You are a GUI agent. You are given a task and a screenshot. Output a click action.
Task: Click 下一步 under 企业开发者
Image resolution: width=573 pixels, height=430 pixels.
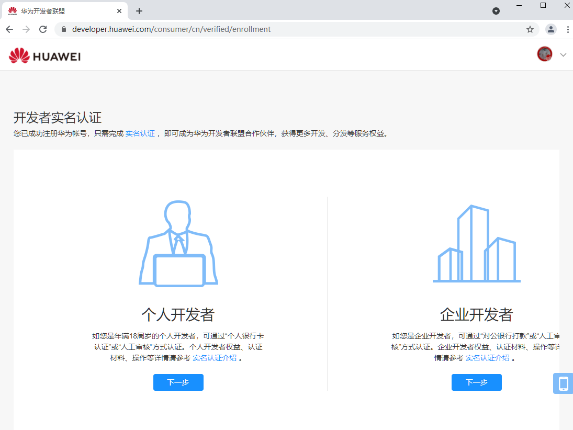point(477,382)
